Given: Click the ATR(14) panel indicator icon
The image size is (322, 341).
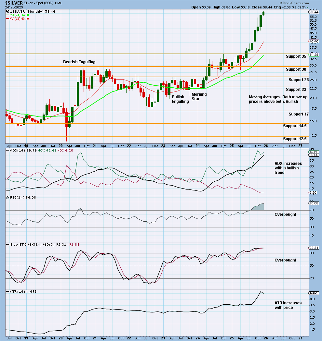Looking at the screenshot, I should 7,291.
